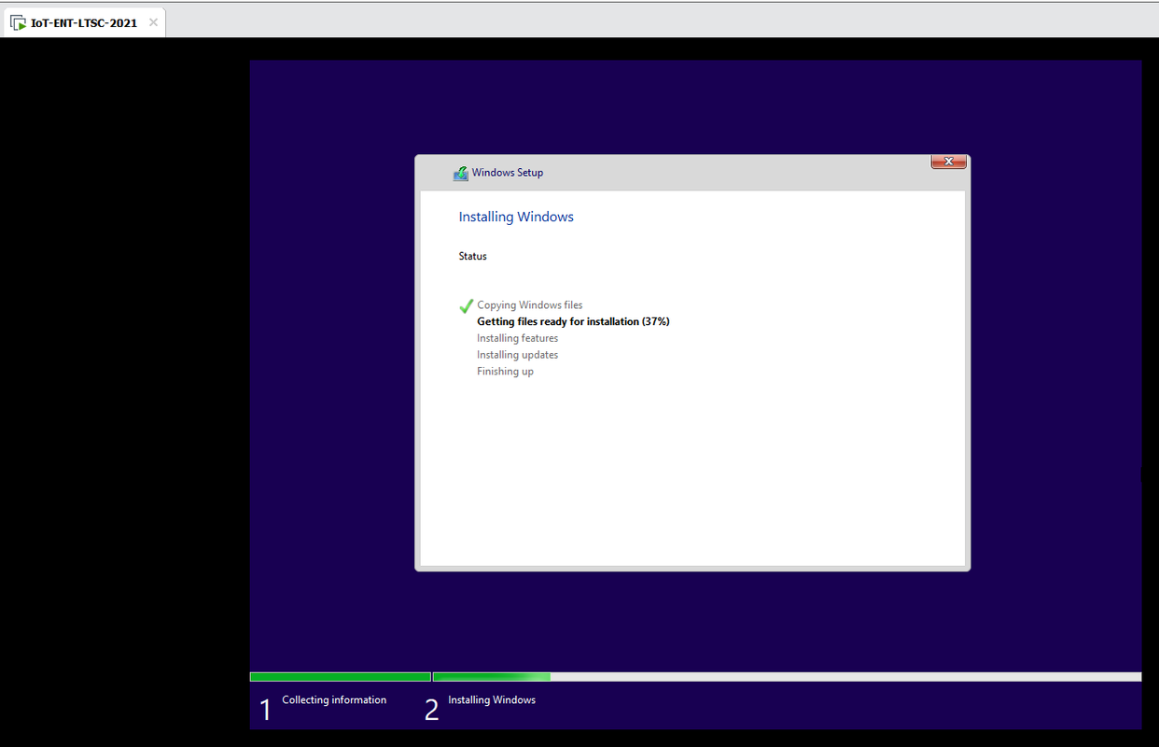The image size is (1159, 747).
Task: Click the 'Status' label
Action: coord(473,256)
